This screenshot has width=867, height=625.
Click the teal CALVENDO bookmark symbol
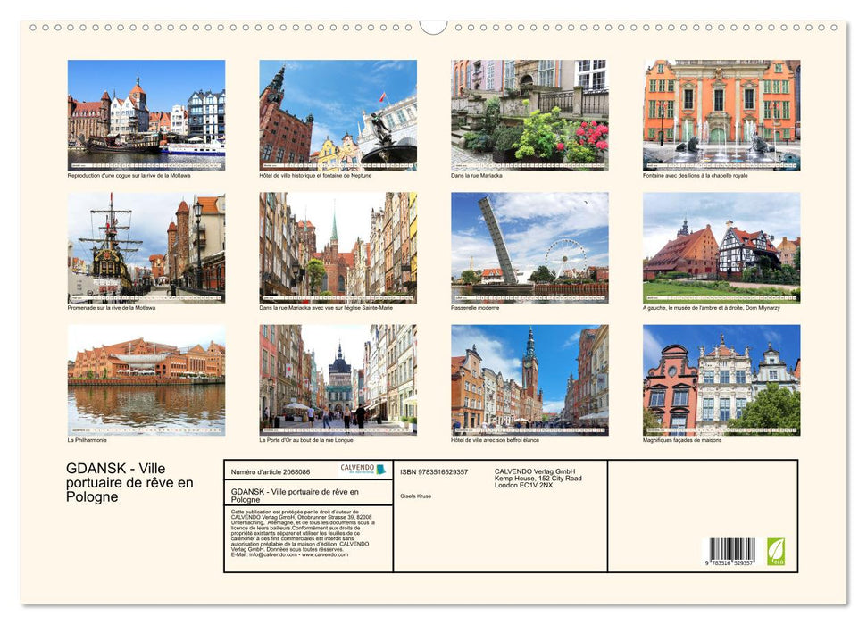(383, 468)
